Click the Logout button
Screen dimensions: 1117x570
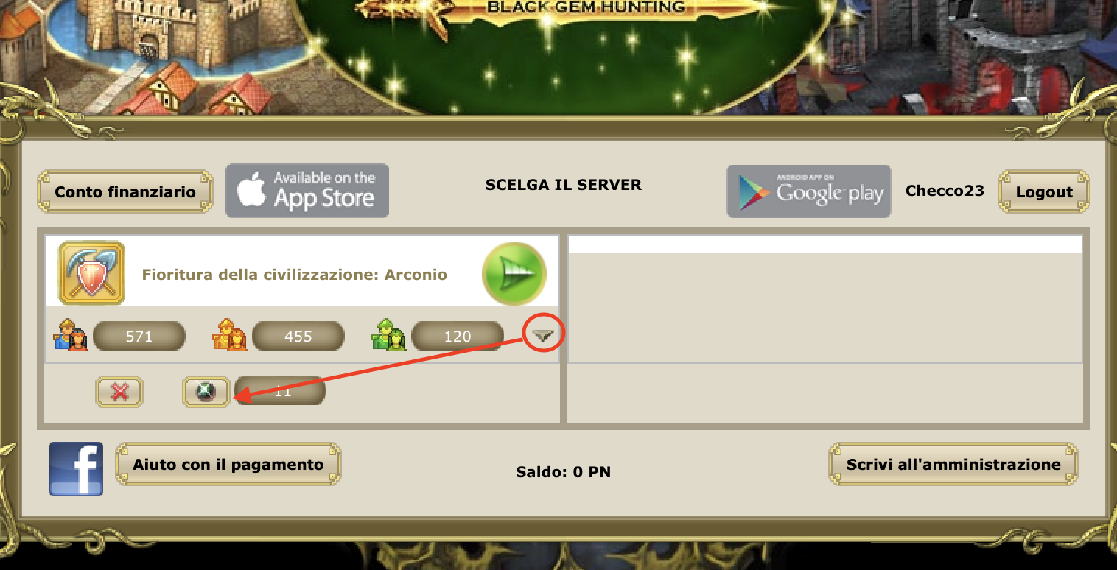pyautogui.click(x=1044, y=192)
